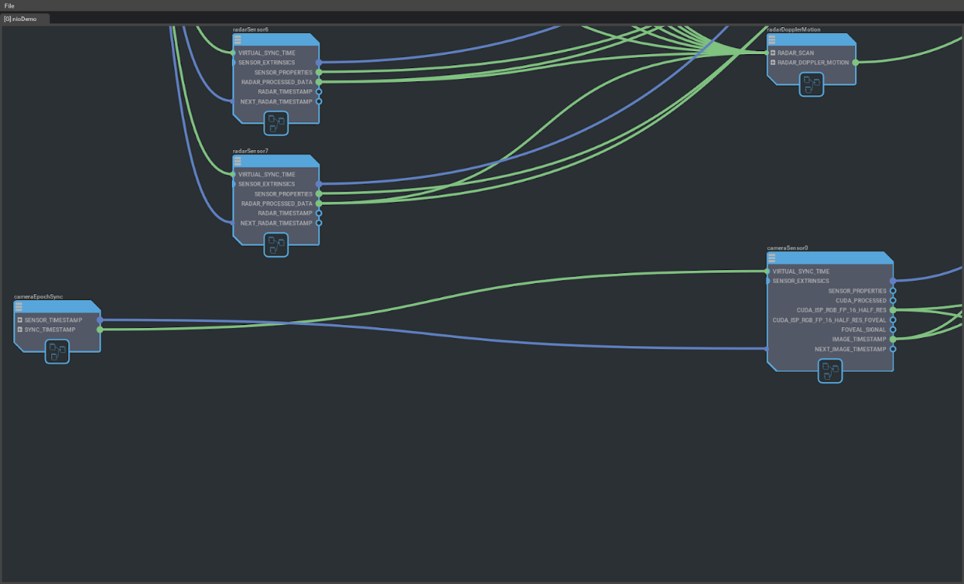Click the hamburger icon on cameraSensor0 header
This screenshot has height=584, width=964.
pyautogui.click(x=770, y=258)
